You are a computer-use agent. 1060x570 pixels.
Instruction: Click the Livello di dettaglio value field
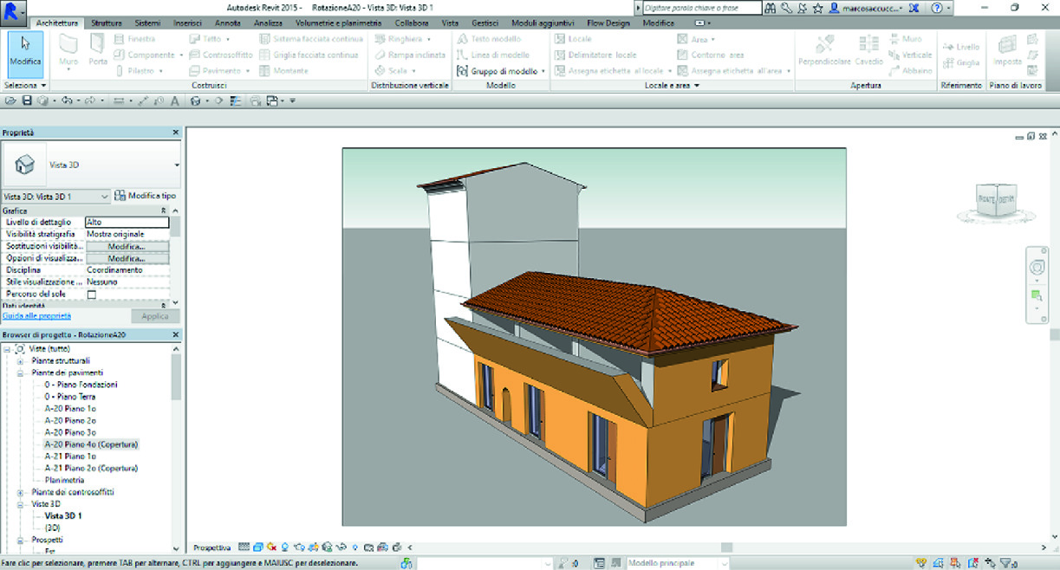pyautogui.click(x=127, y=222)
